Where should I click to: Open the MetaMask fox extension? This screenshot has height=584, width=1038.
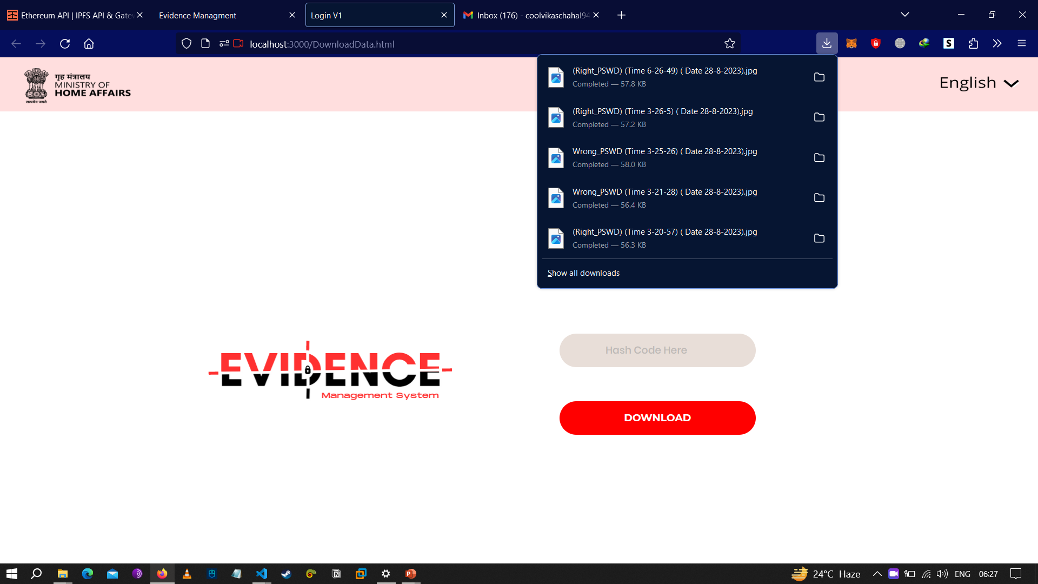851,44
